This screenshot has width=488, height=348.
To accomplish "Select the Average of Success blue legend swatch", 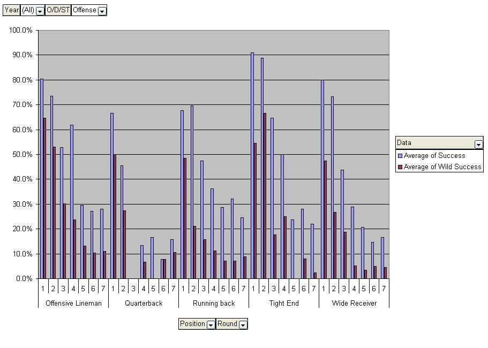I will [x=400, y=156].
